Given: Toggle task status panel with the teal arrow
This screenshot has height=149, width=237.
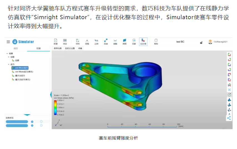Looking at the screenshot, I should (x=27, y=115).
